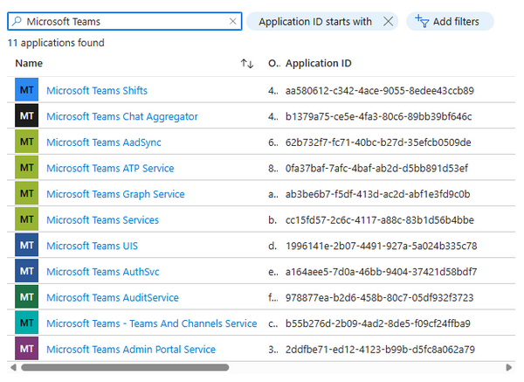Screen dimensions: 524x382
Task: Select Application ID 978877ea-b2d6-458b-80c7-05df932f3723
Action: [x=379, y=298]
